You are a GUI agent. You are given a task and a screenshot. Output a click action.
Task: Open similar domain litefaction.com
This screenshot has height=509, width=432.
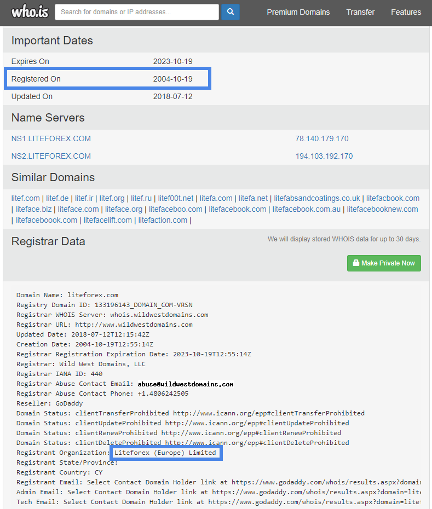coord(163,221)
